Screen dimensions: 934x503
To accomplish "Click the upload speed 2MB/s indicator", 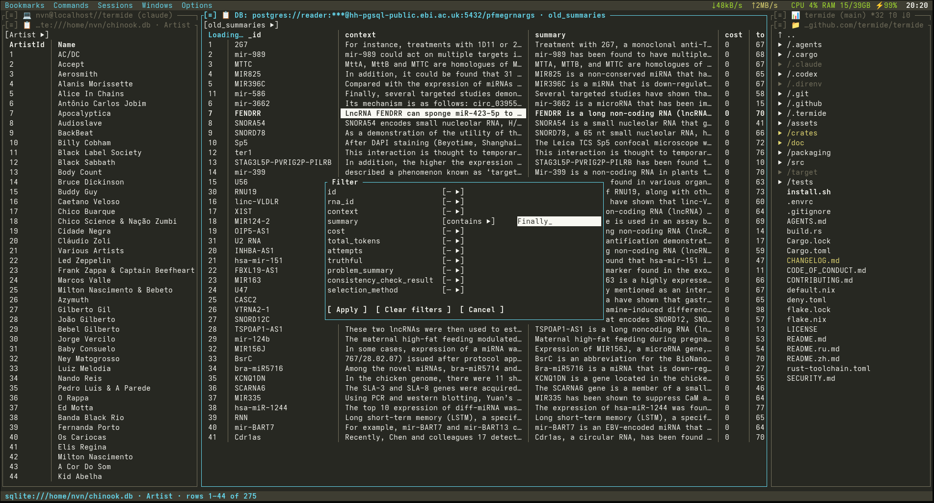I will click(x=765, y=5).
